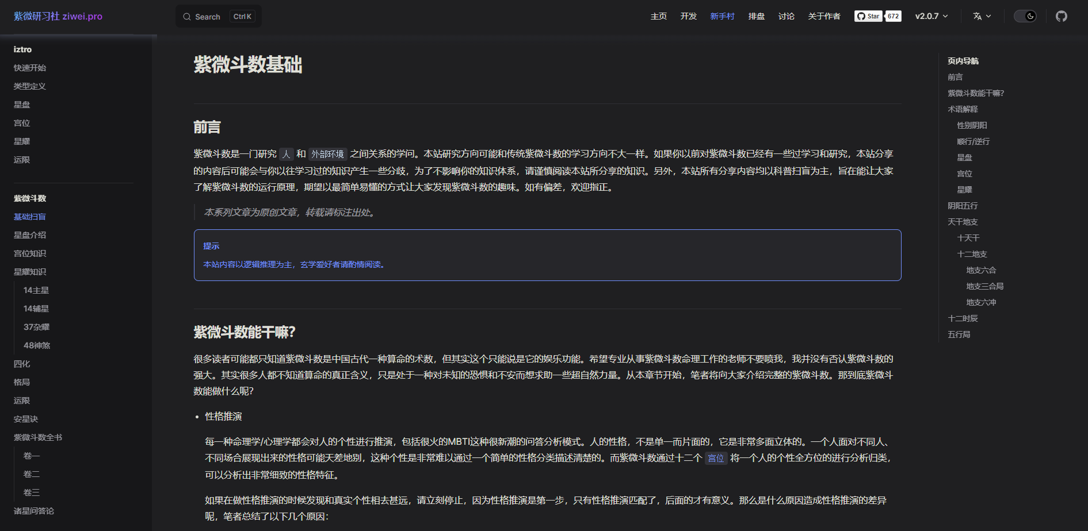Click the 紫微研习社 ziwei.pro site logo
This screenshot has height=531, width=1088.
(x=58, y=16)
